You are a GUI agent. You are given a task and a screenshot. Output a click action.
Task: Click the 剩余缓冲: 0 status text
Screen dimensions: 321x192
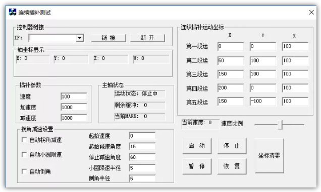pyautogui.click(x=140, y=106)
